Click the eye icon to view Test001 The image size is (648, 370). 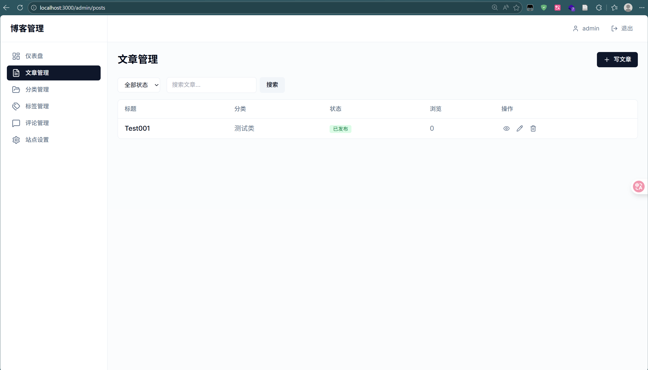point(506,129)
